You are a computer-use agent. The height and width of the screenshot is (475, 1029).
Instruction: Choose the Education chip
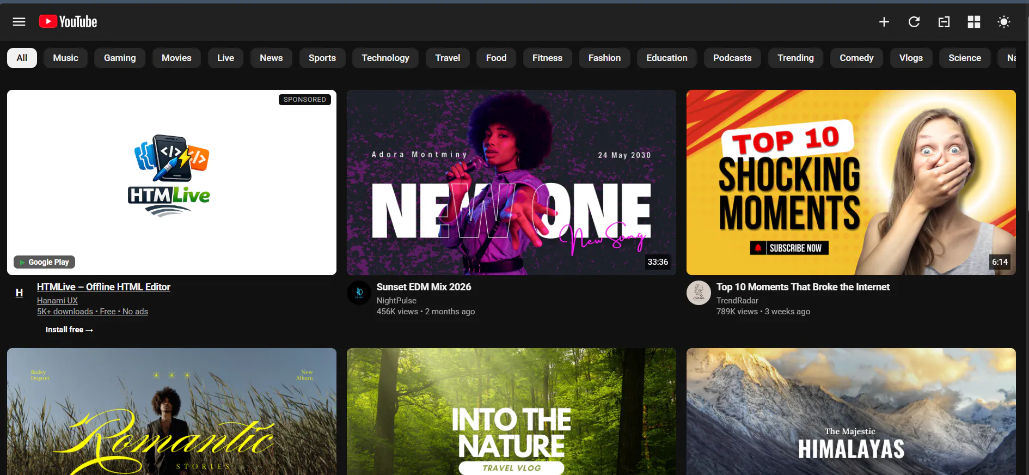tap(667, 58)
